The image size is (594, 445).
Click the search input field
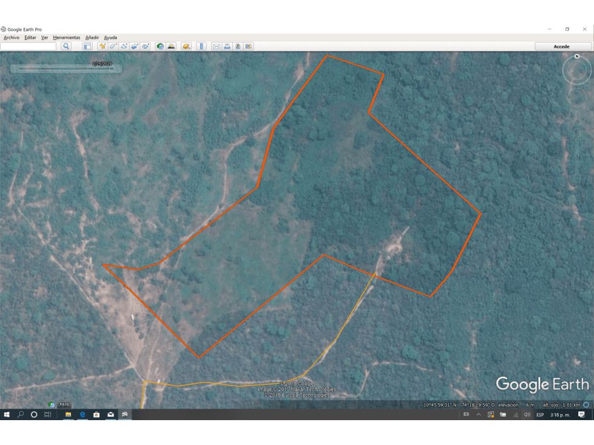[x=29, y=46]
